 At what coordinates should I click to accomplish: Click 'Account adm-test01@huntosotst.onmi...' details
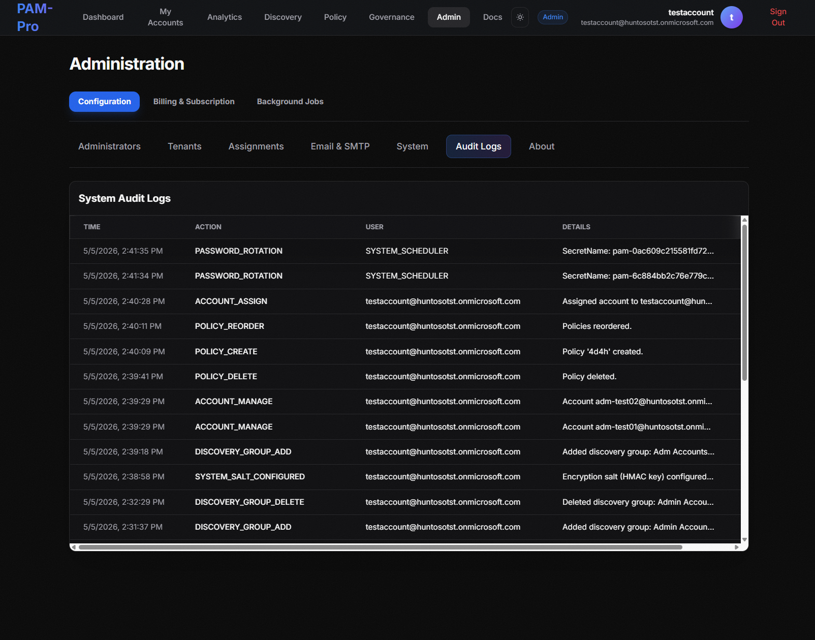click(637, 427)
